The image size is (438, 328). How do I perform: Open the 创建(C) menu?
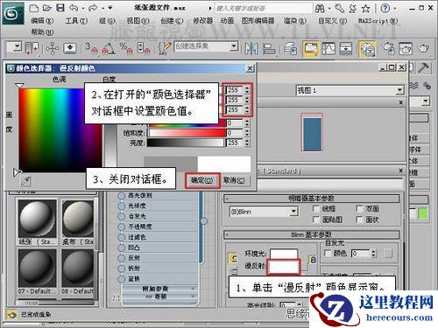(x=172, y=21)
